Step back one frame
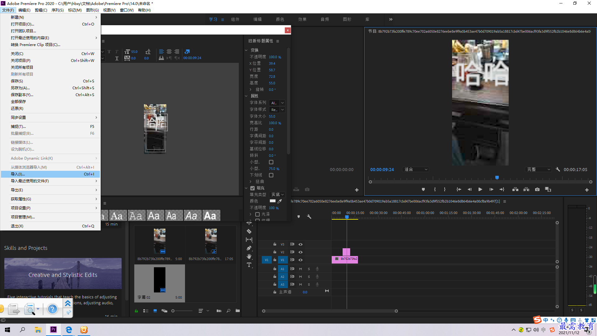 [470, 189]
